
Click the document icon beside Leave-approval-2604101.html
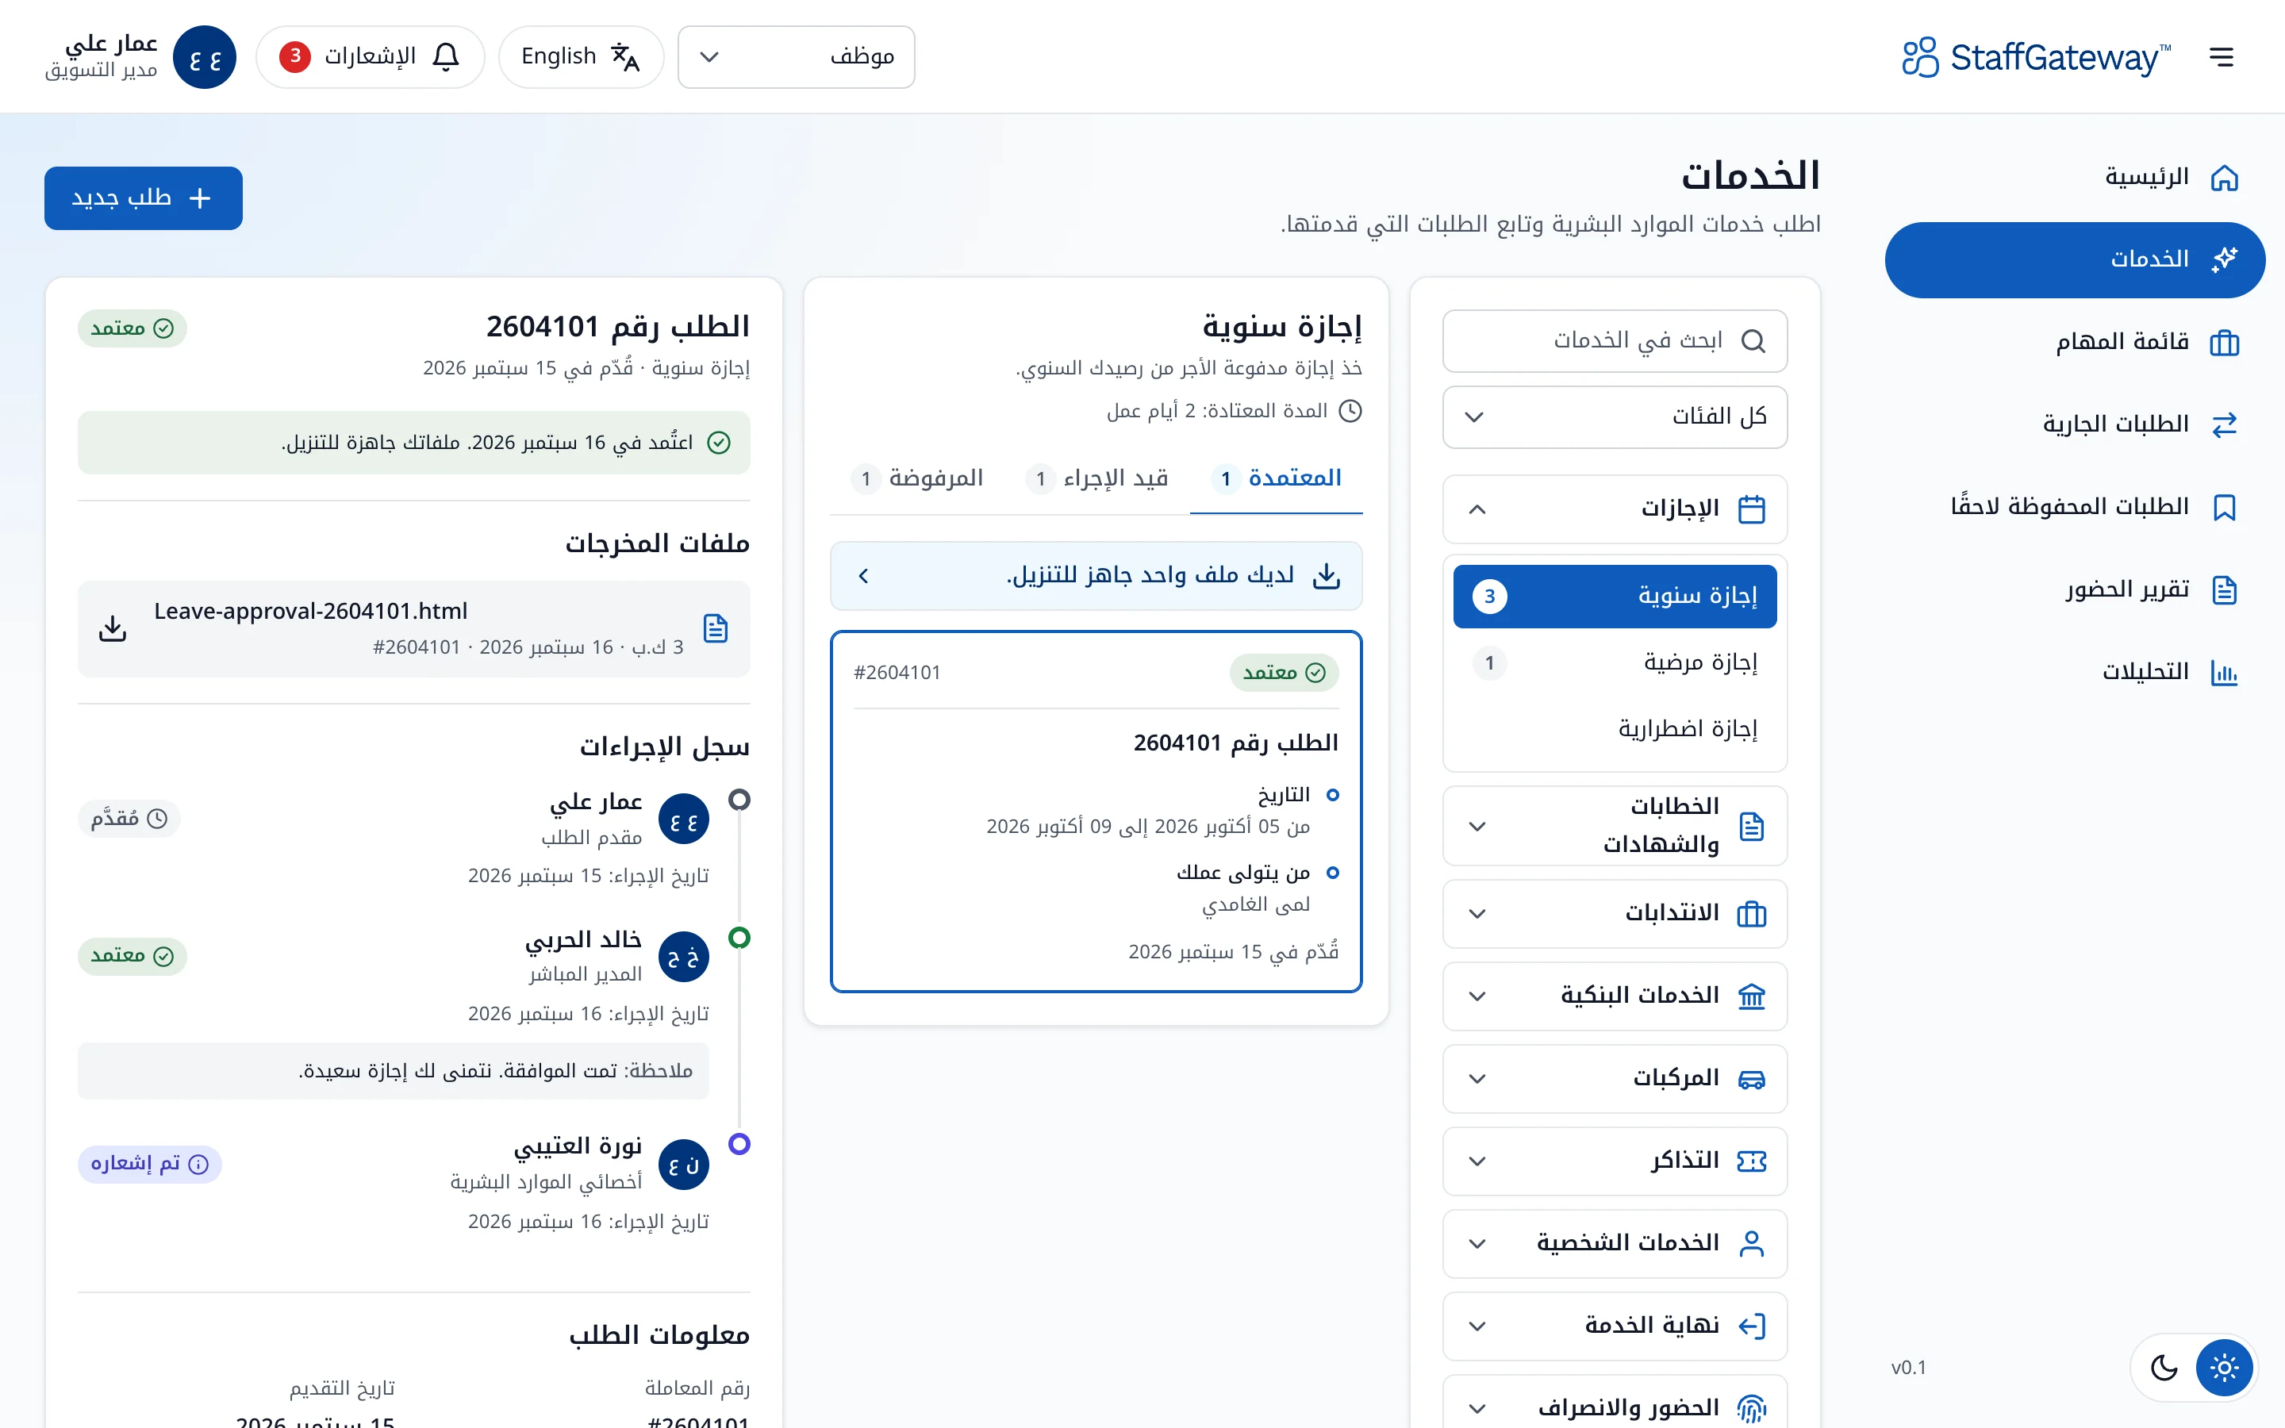pos(716,628)
